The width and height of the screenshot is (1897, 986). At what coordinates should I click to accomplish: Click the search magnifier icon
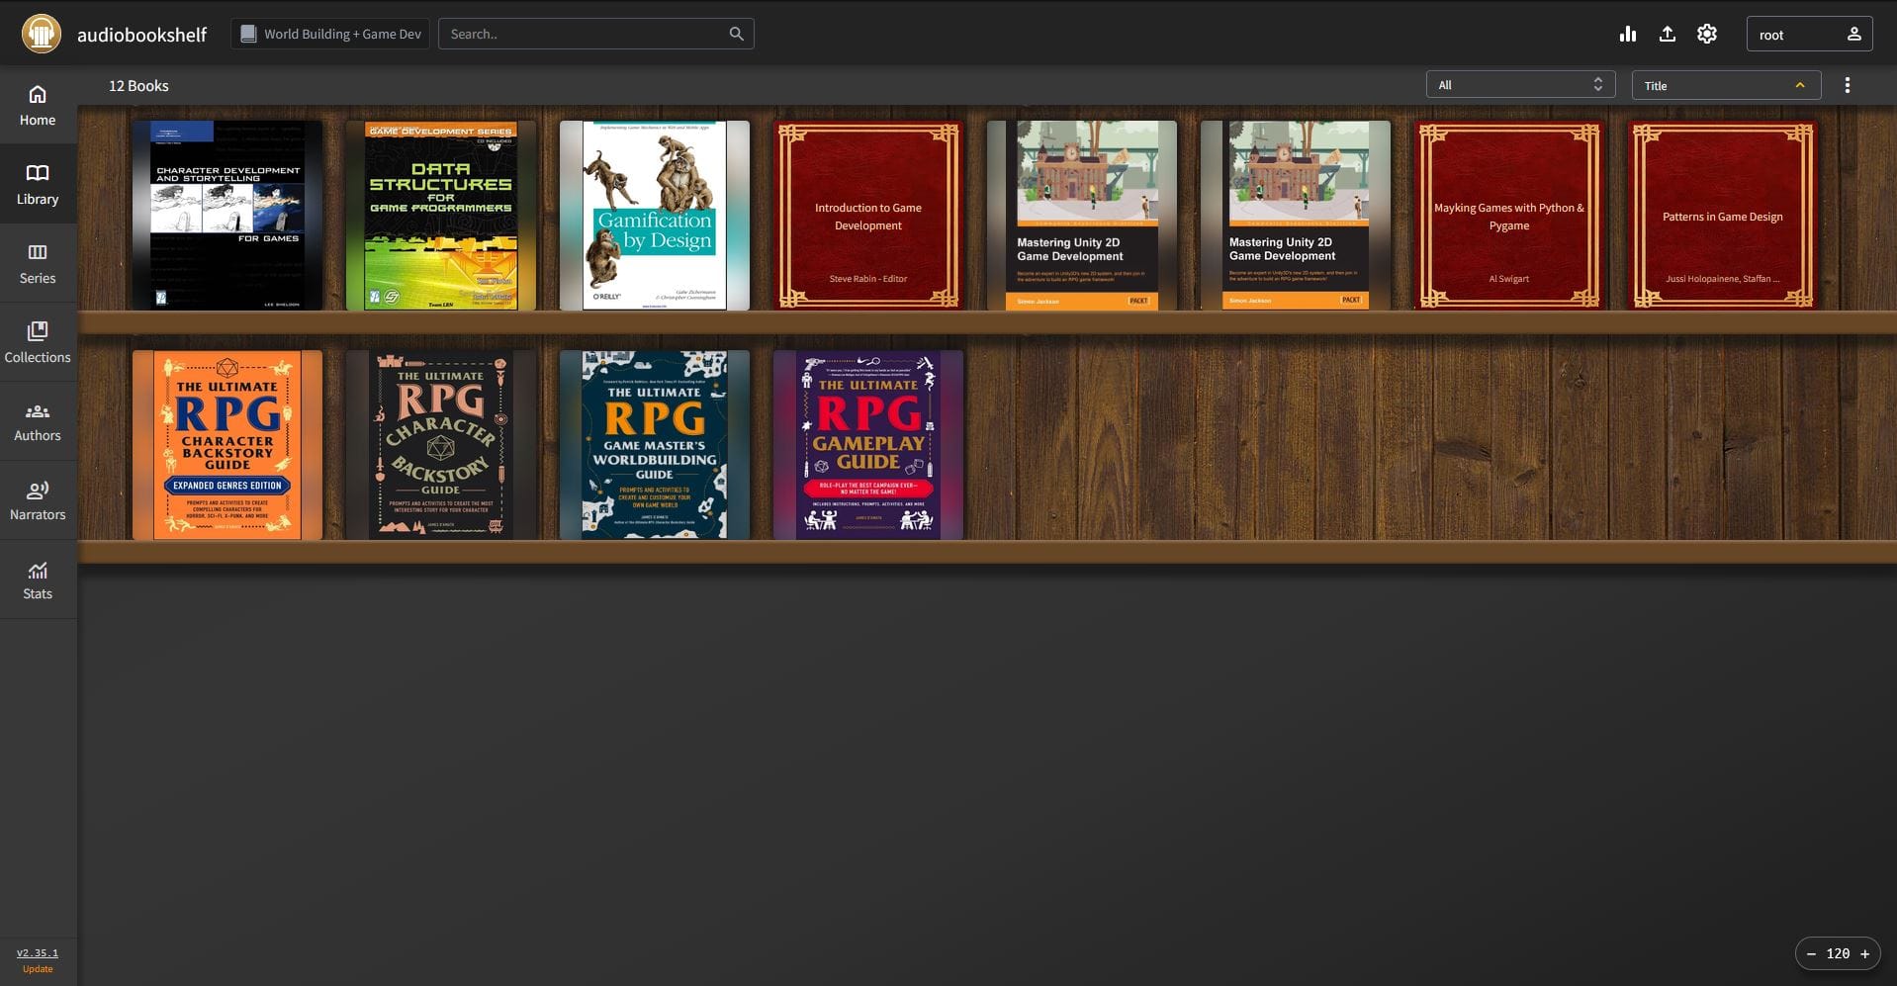click(736, 34)
